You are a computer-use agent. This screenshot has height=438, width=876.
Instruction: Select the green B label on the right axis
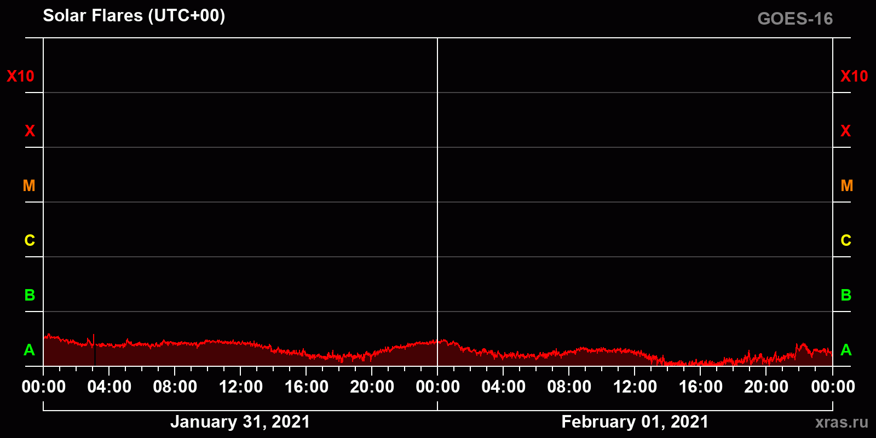(x=846, y=295)
